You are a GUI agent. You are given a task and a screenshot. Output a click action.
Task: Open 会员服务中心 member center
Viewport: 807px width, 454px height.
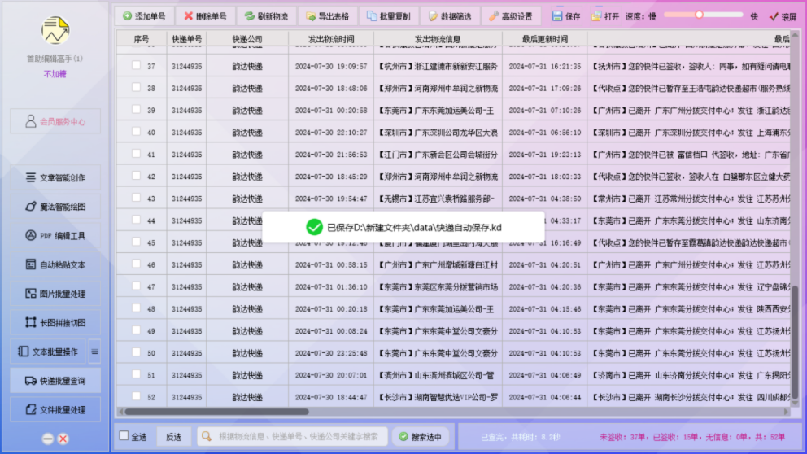tap(55, 121)
